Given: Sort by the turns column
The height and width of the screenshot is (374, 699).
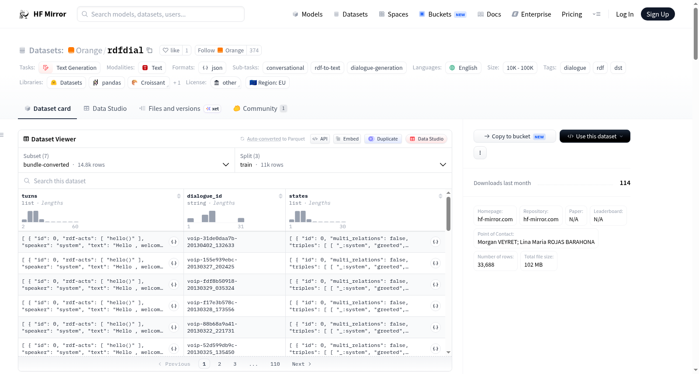Looking at the screenshot, I should tap(179, 196).
